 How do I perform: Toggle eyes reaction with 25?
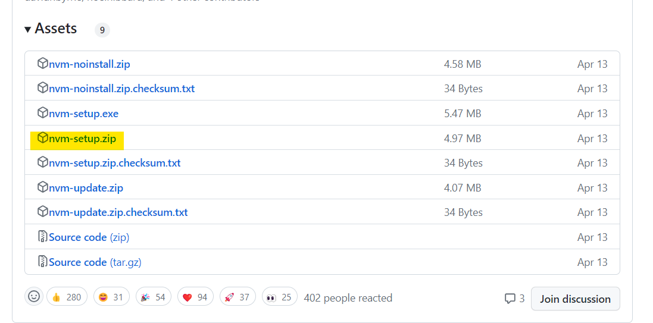tap(279, 297)
